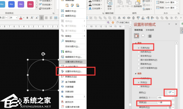Switch to 形状选项 tab in format pane
This screenshot has height=109, width=183.
pos(138,30)
